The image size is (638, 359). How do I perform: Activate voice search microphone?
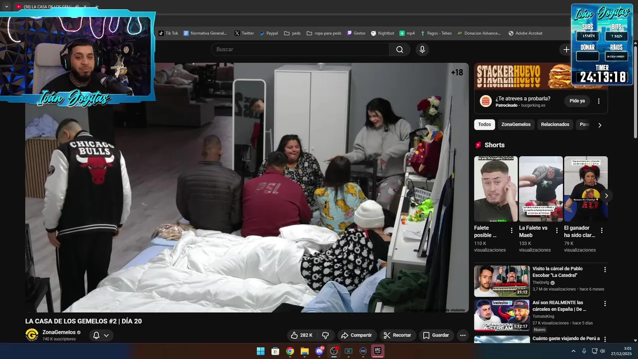click(x=422, y=49)
